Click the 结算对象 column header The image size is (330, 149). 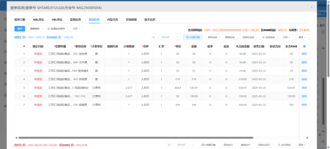[x=60, y=46]
